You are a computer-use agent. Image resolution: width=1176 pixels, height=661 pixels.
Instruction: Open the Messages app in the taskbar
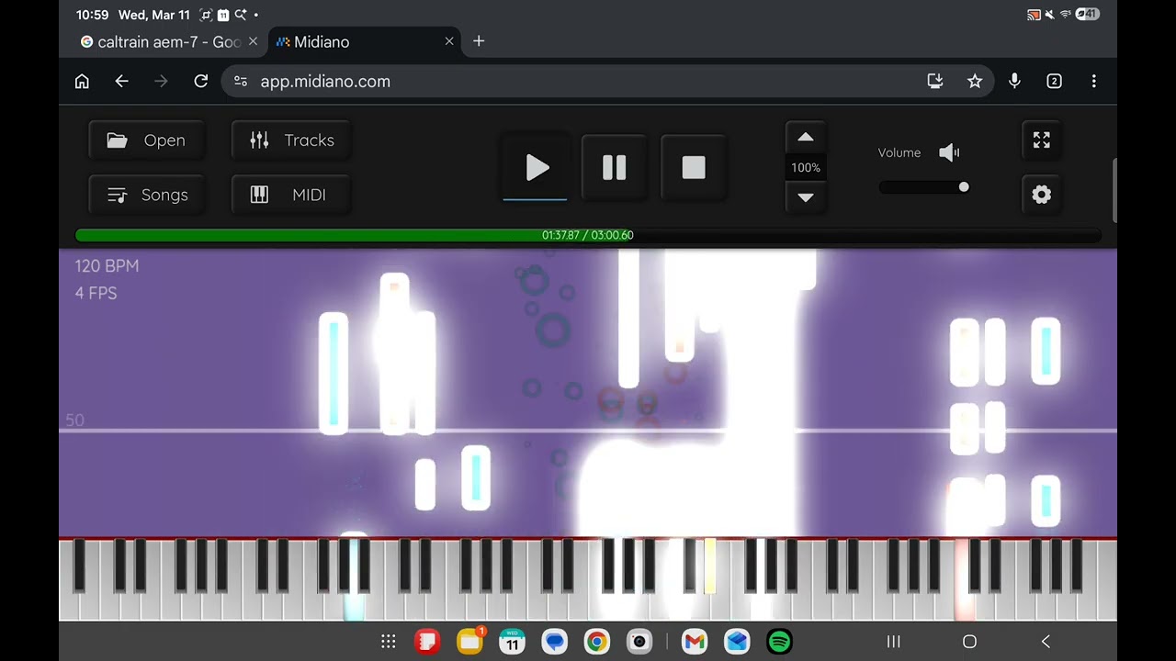[x=555, y=642]
